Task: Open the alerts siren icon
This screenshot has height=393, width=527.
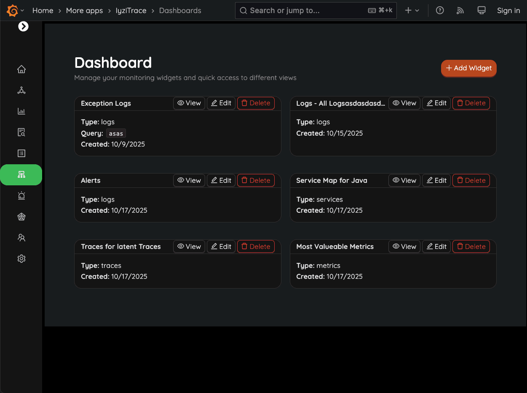Action: coord(21,195)
